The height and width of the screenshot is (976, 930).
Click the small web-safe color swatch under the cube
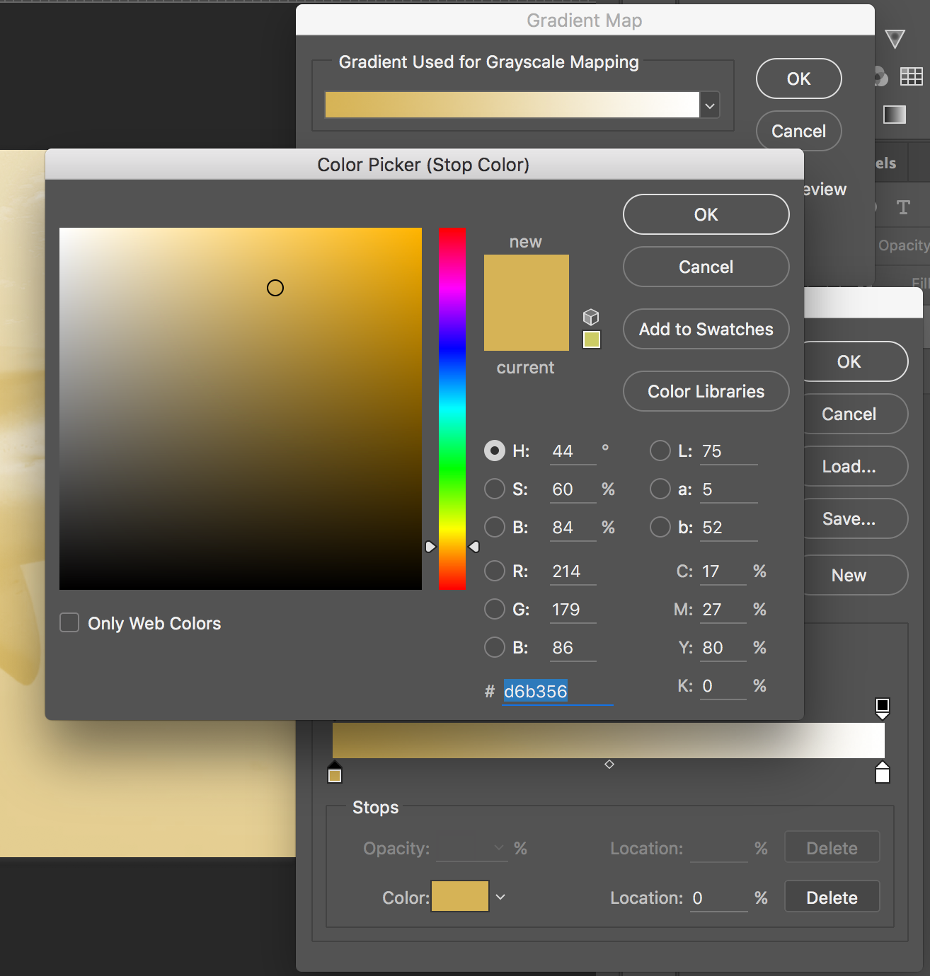[592, 339]
